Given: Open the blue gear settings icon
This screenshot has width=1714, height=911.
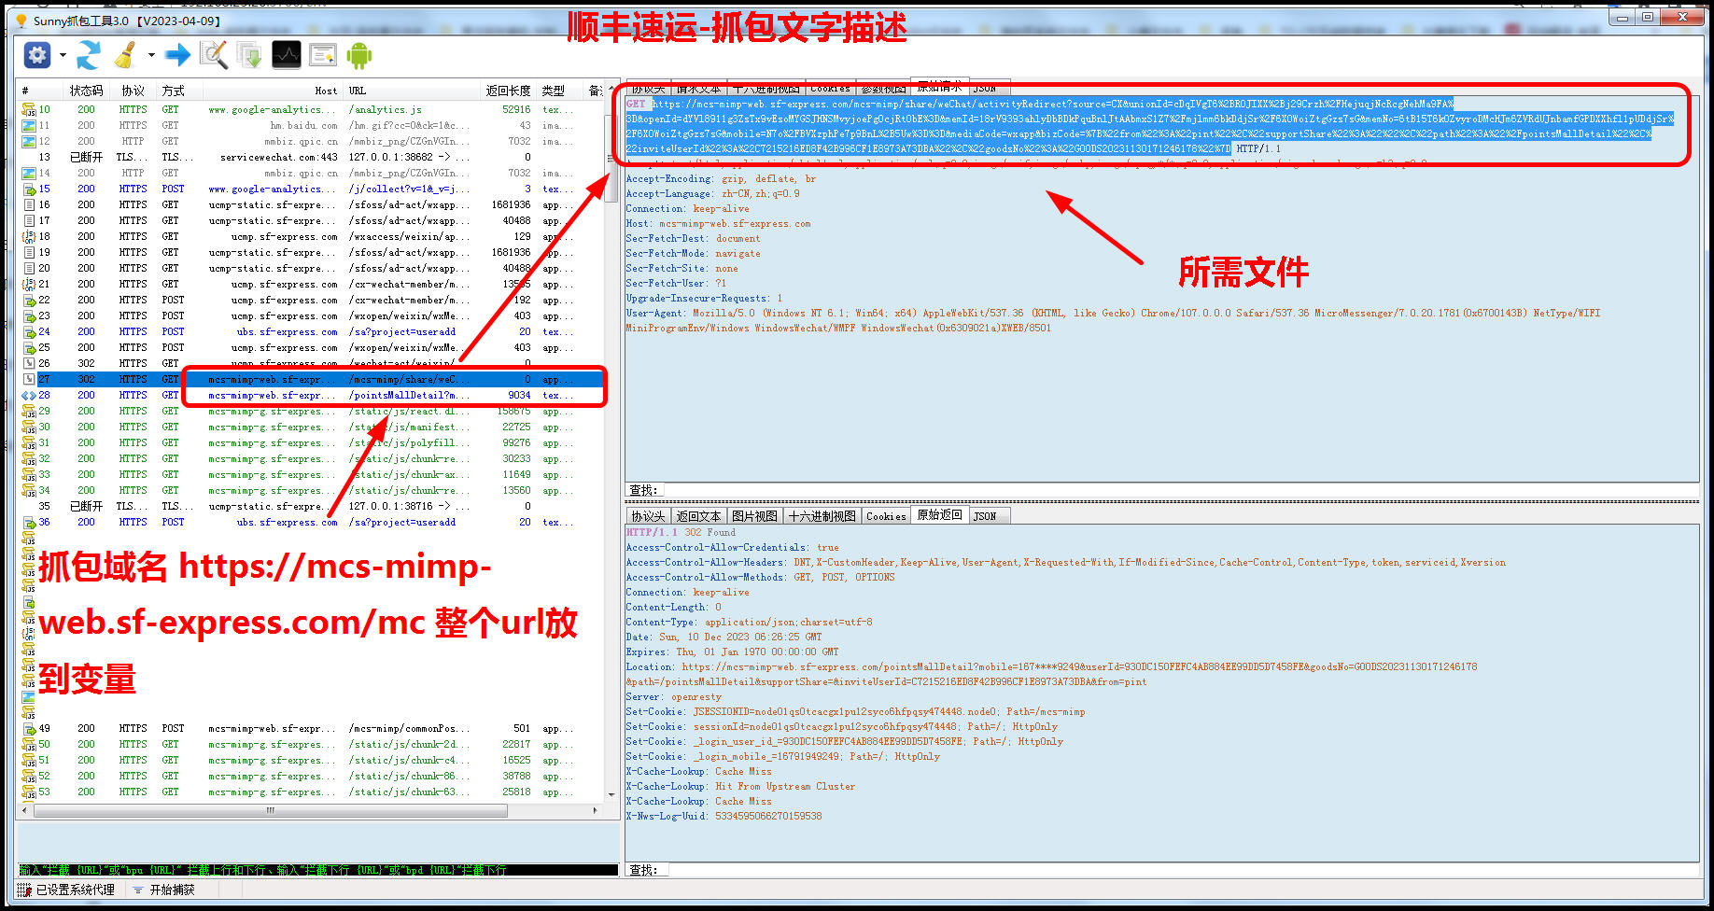Looking at the screenshot, I should coord(37,55).
